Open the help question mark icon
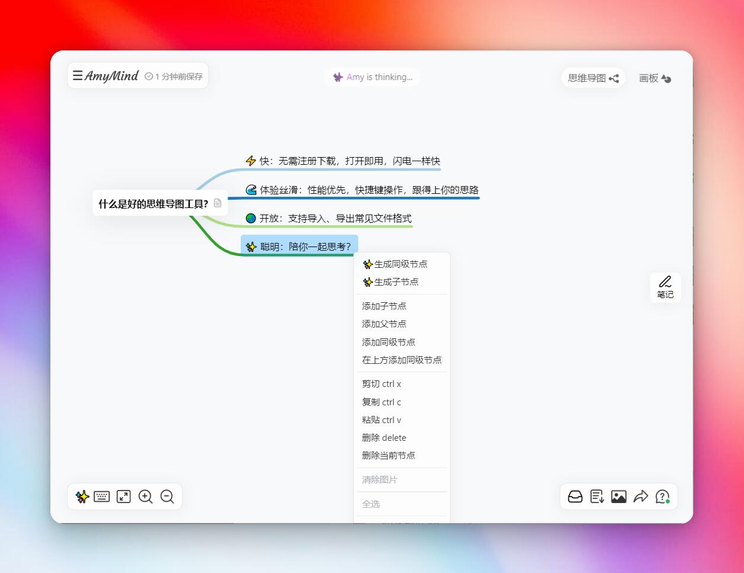Viewport: 744px width, 573px height. pos(662,497)
